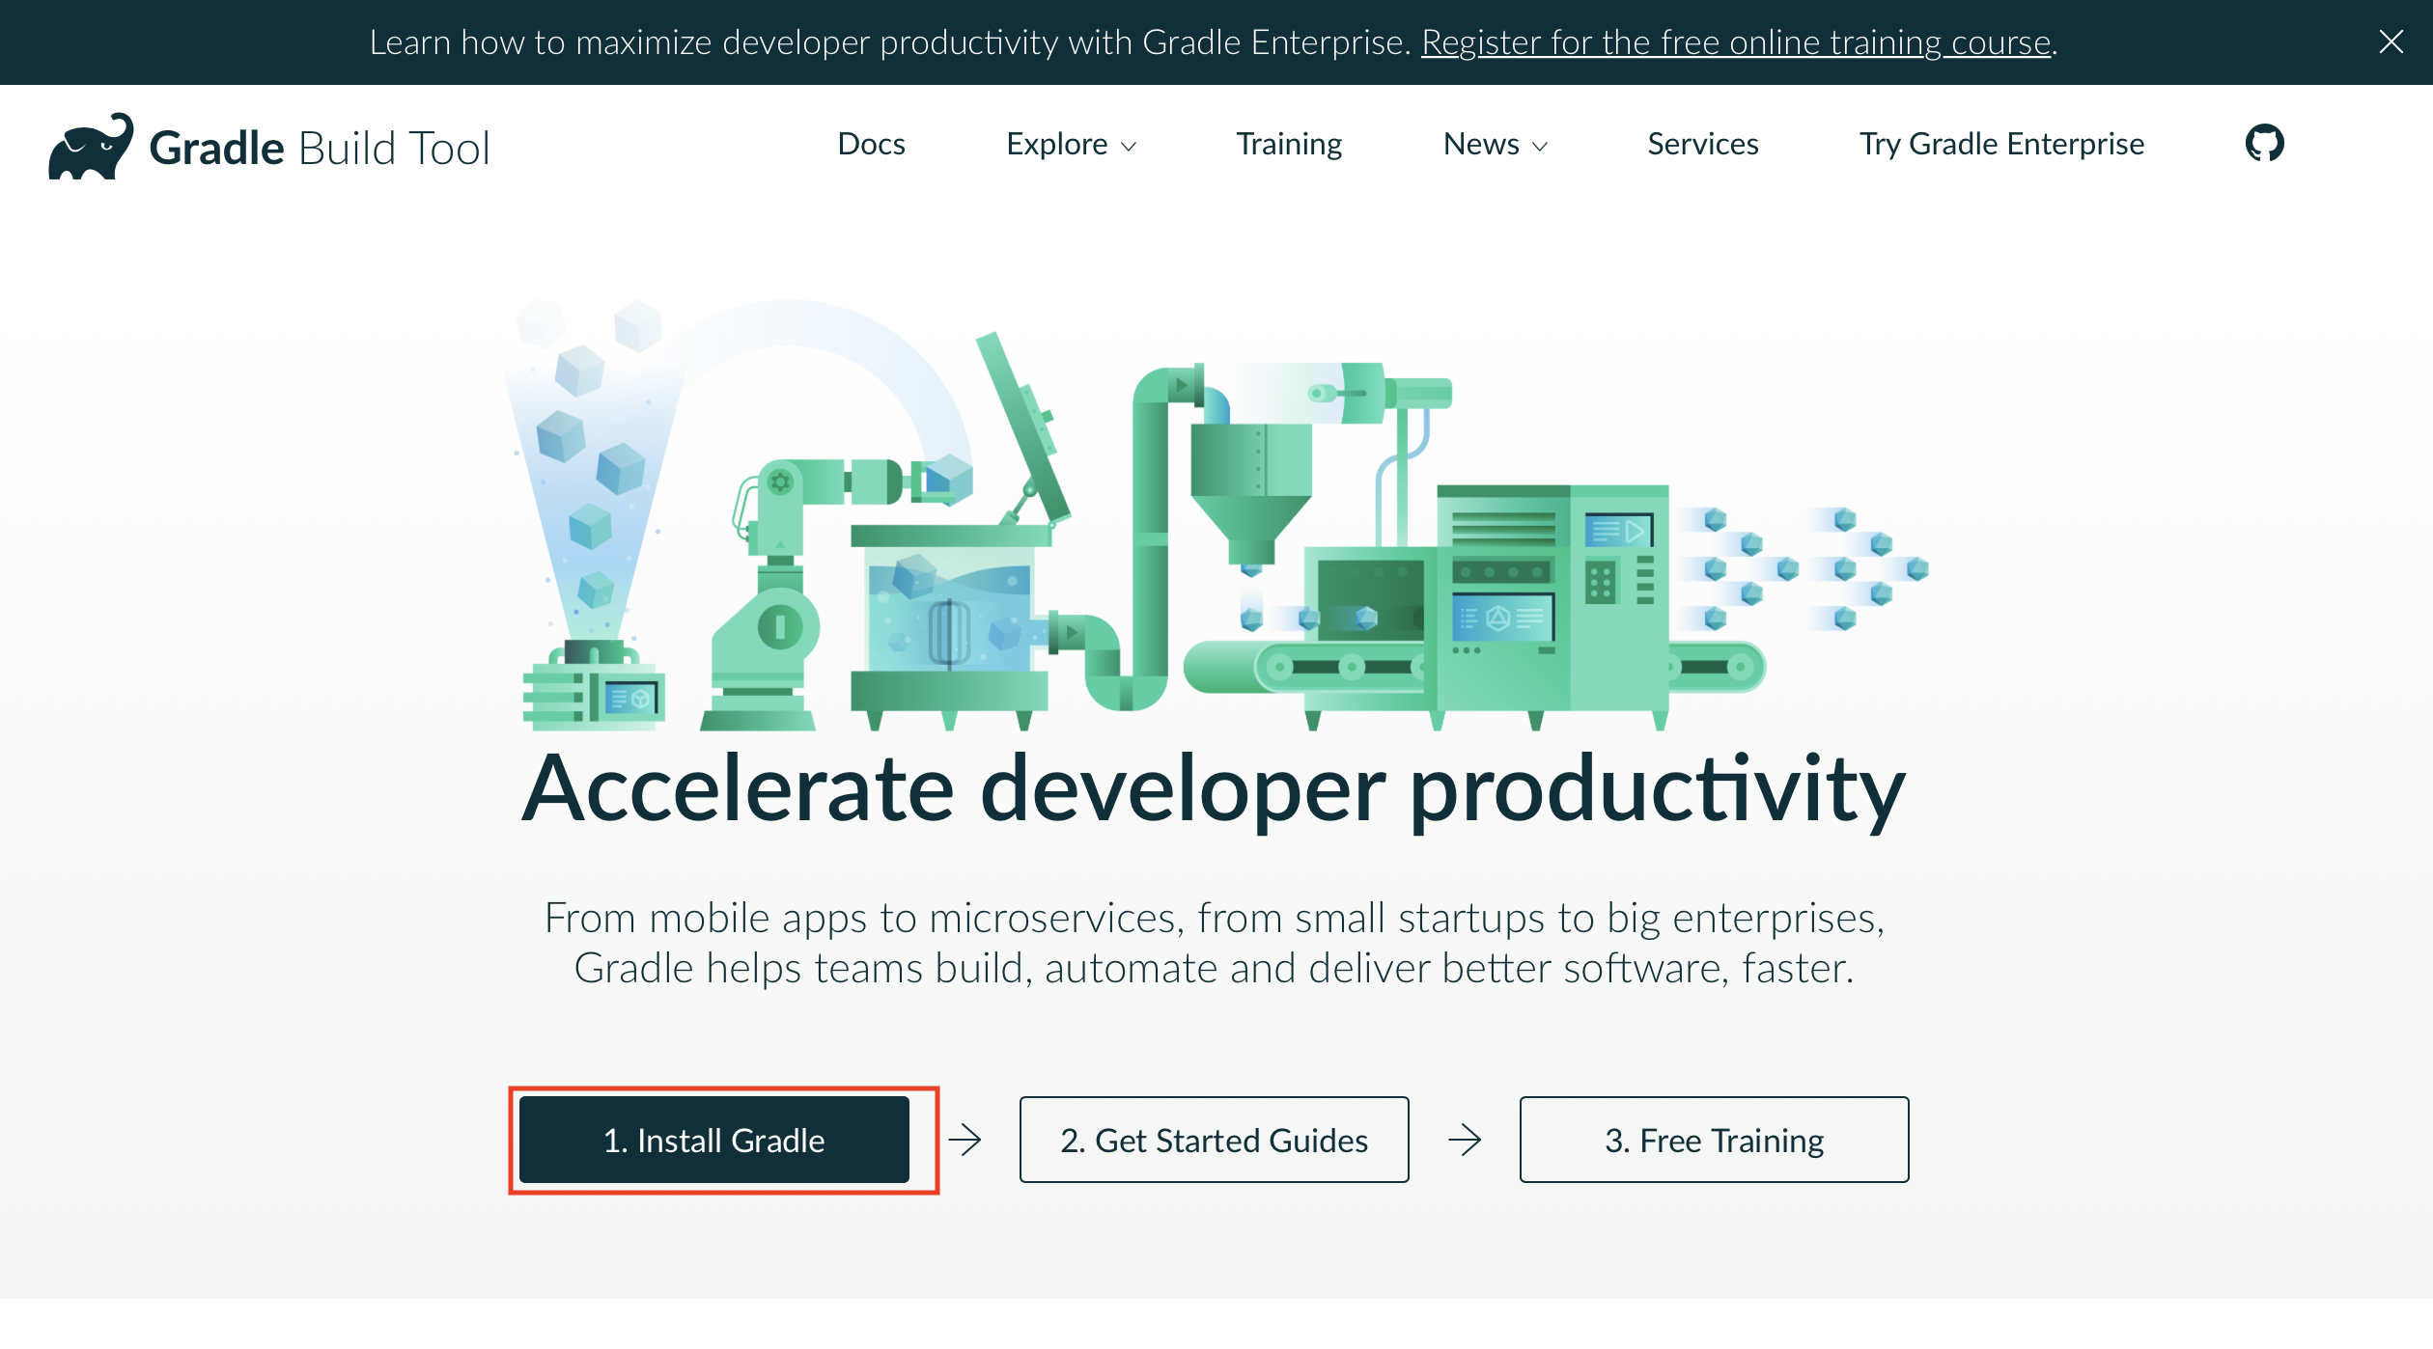Select Try Gradle Enterprise in navbar
The height and width of the screenshot is (1349, 2433).
[x=2001, y=144]
